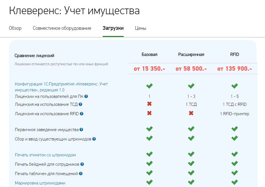The image size is (265, 187).
Task: Click the page title Клеверенс: Учет имущества
Action: pyautogui.click(x=74, y=11)
